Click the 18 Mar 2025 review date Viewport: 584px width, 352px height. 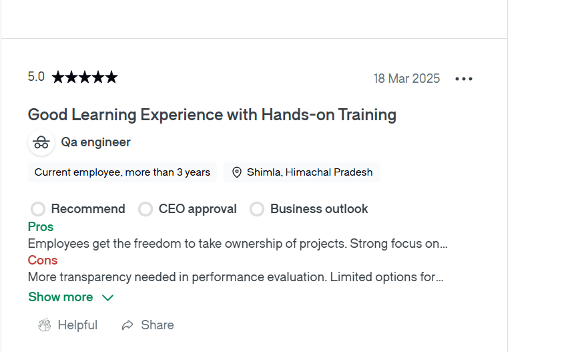(406, 79)
